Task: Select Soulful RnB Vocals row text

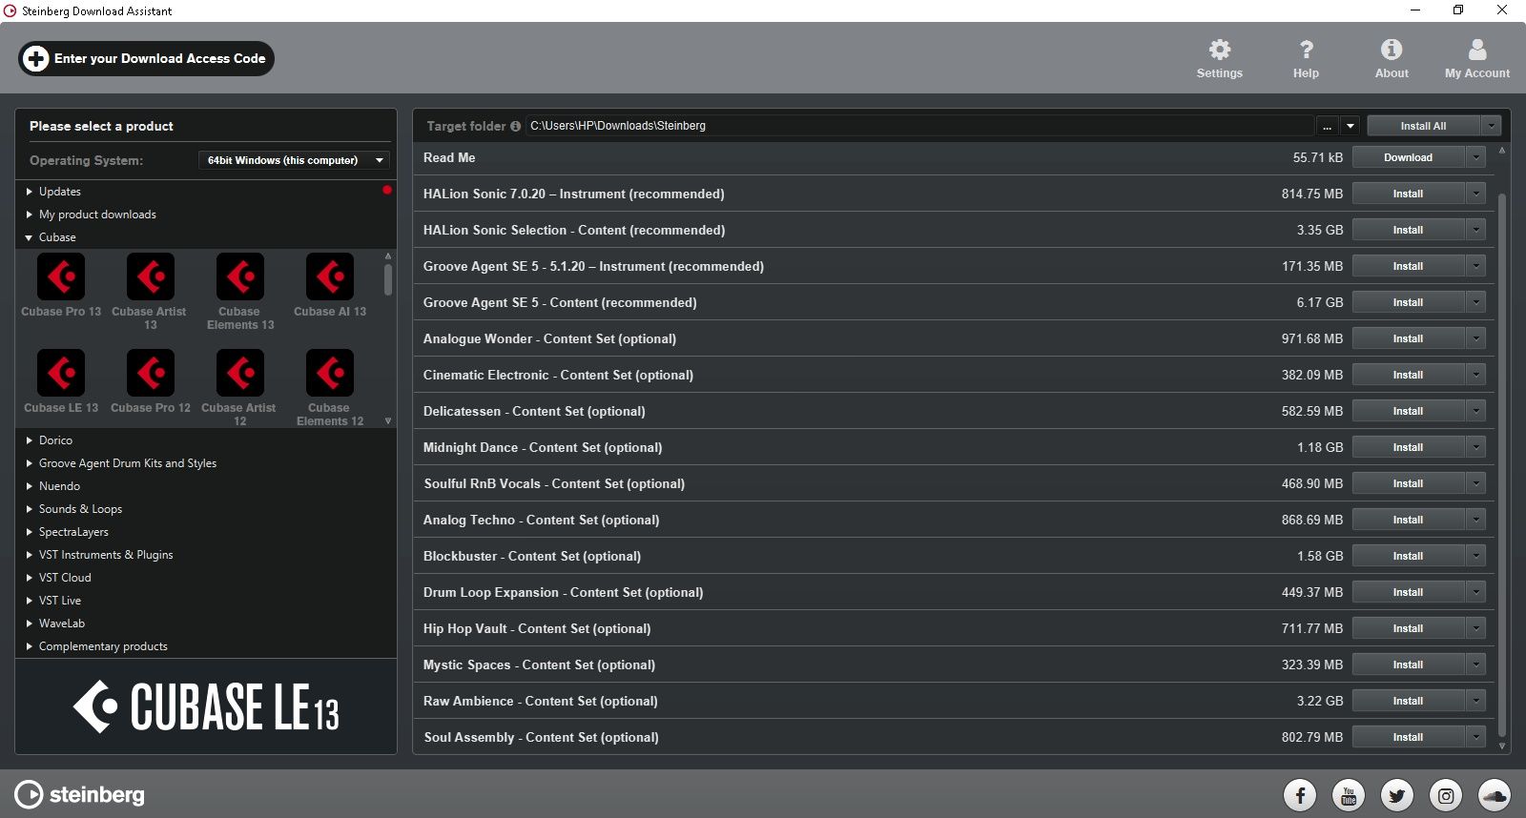Action: point(554,483)
